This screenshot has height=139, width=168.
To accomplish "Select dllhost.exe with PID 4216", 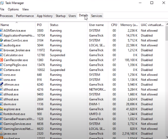I will coord(11,90).
